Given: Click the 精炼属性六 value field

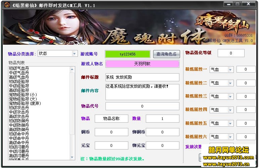Looking at the screenshot, I should [x=246, y=137].
